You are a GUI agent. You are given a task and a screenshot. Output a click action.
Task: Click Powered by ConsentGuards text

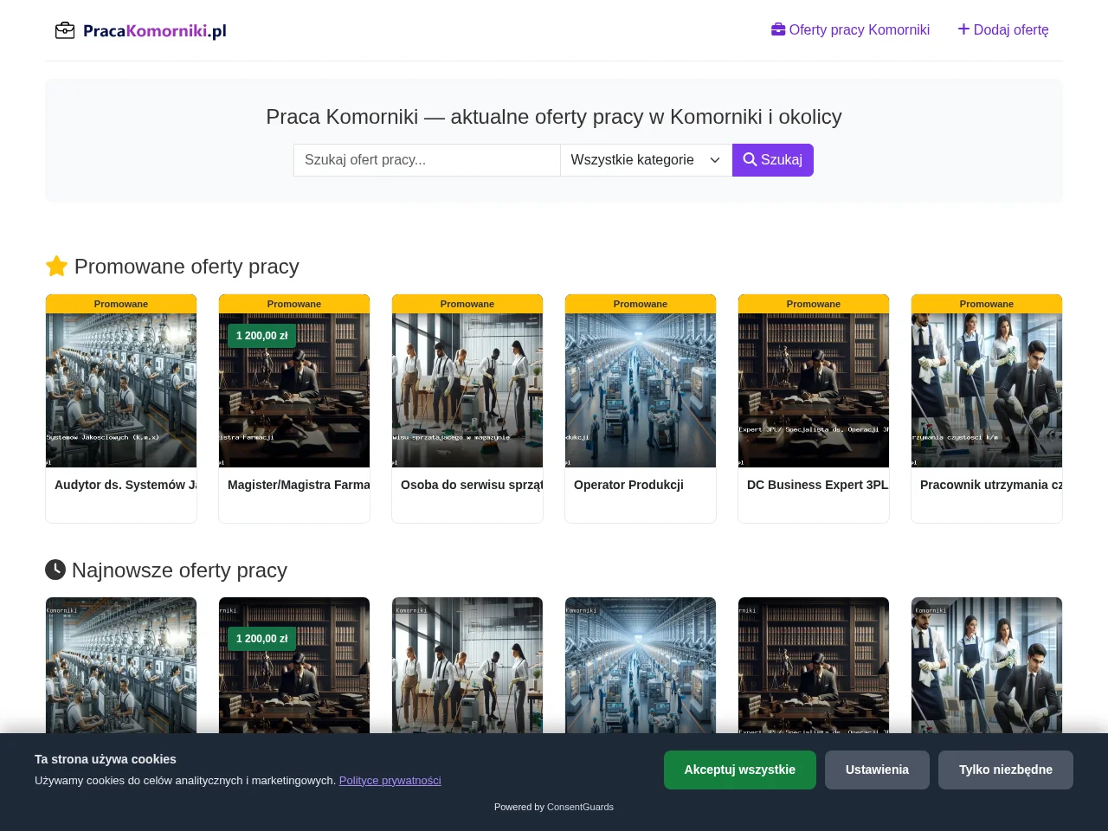click(554, 807)
